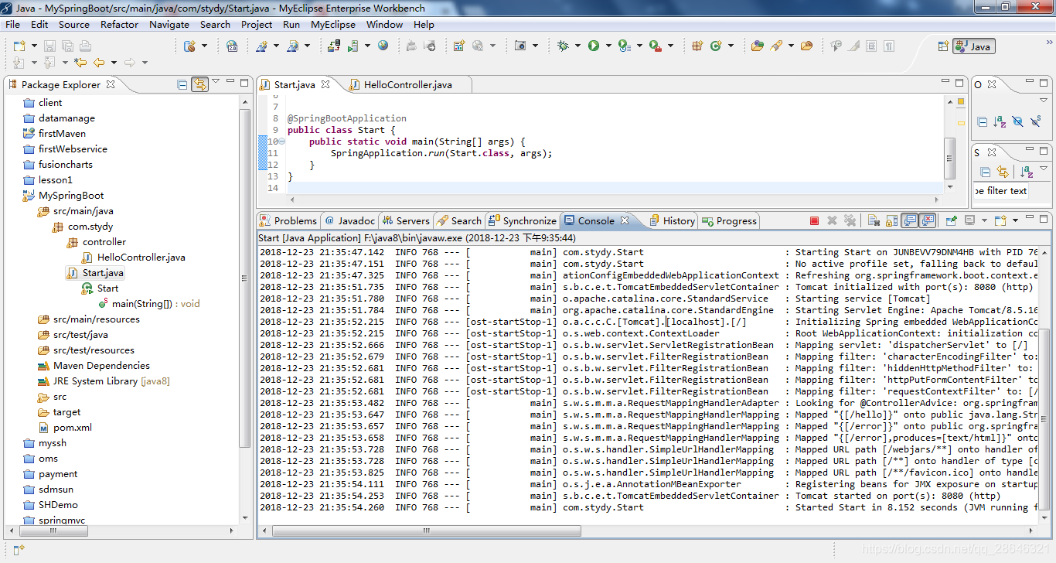Collapse All in Package Explorer
This screenshot has height=563, width=1056.
182,84
